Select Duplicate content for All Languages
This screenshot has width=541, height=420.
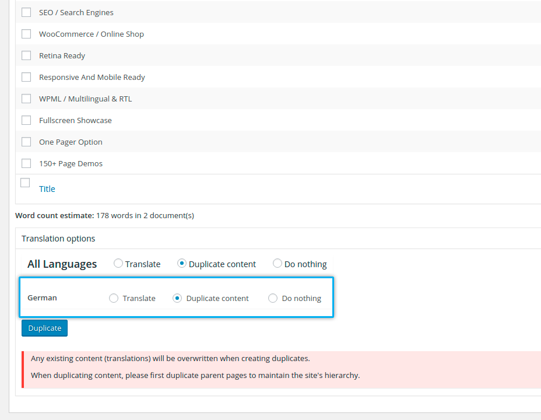(182, 264)
